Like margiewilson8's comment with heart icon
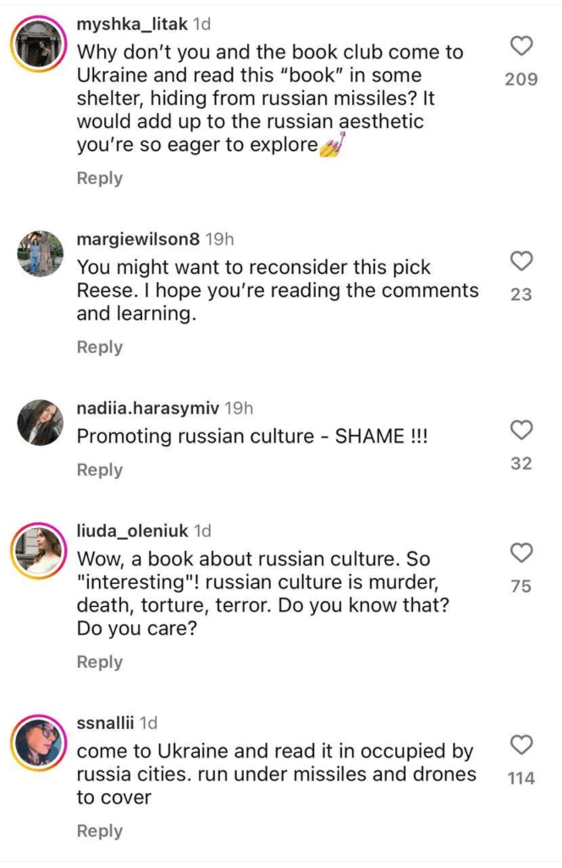562x868 pixels. click(x=521, y=261)
